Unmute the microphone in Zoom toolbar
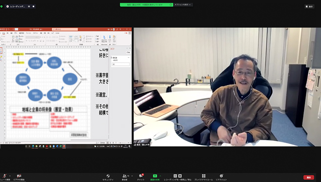The height and width of the screenshot is (182, 321). coord(4,176)
